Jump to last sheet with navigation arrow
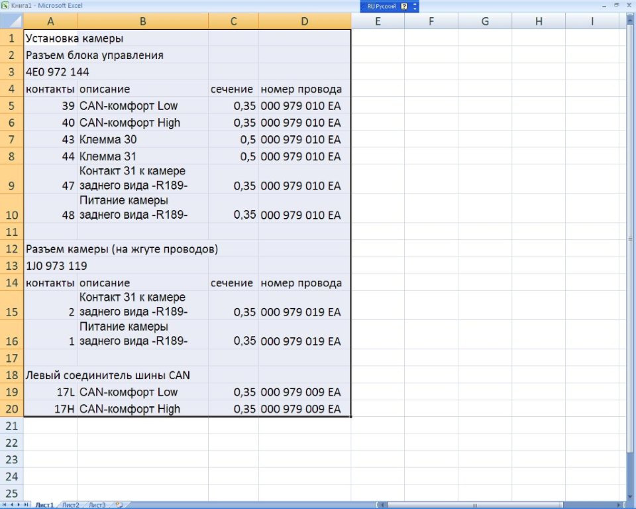 click(x=27, y=505)
